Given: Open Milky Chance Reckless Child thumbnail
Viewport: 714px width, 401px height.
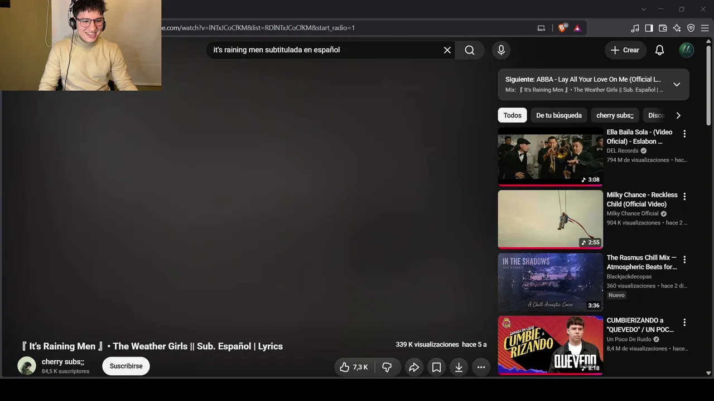Looking at the screenshot, I should tap(550, 219).
